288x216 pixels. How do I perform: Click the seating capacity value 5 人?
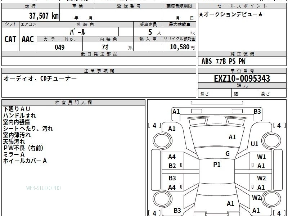click(x=155, y=32)
